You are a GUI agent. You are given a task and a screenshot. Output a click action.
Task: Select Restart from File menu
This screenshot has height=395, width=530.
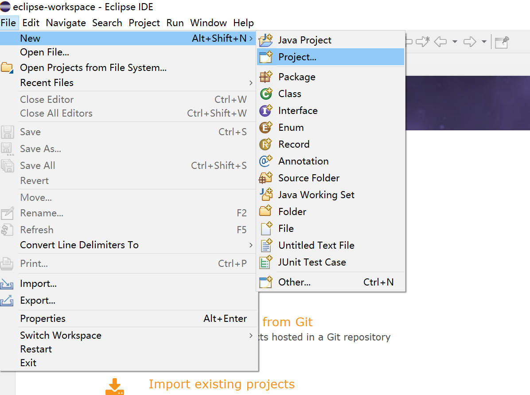point(129,349)
